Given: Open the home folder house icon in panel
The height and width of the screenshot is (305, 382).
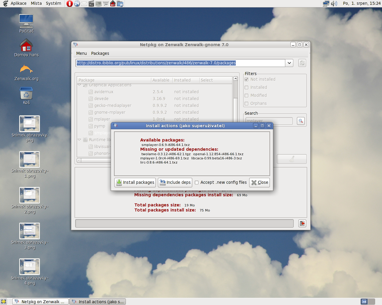Looking at the screenshot, I should pyautogui.click(x=113, y=4).
